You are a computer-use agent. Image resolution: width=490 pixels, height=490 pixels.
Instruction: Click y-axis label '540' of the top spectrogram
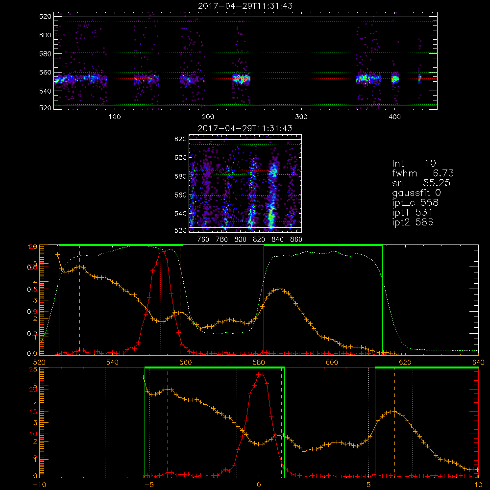click(45, 91)
